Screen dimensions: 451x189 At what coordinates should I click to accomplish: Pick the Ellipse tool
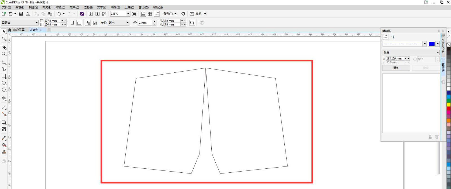pos(4,83)
